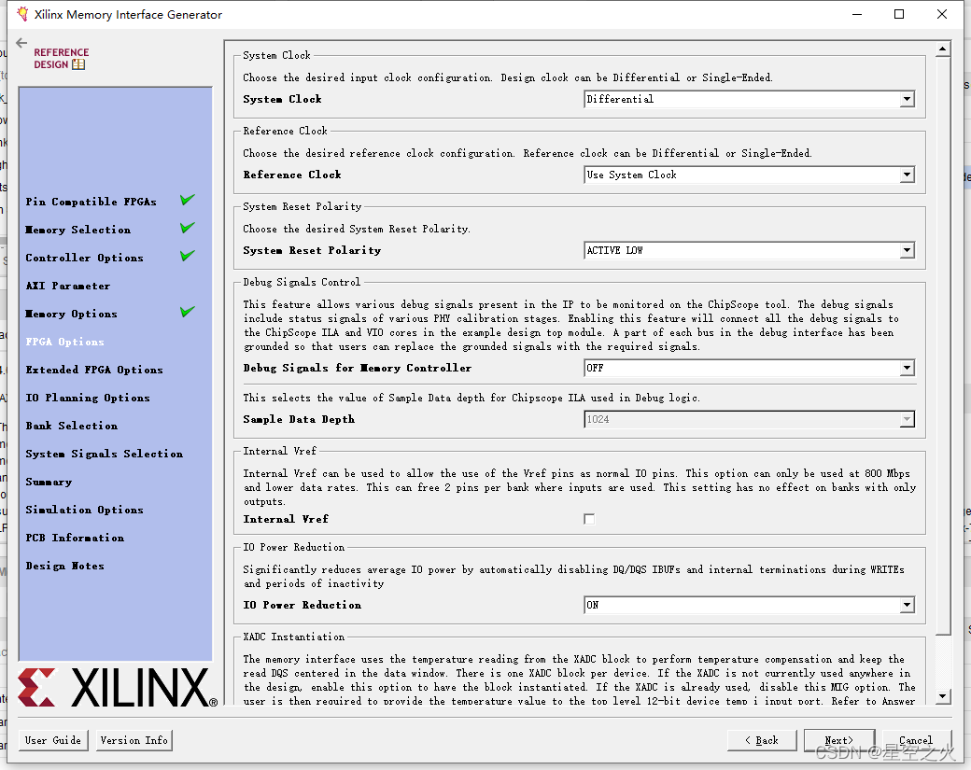The image size is (971, 770).
Task: Go to Memory Options step
Action: pos(71,314)
